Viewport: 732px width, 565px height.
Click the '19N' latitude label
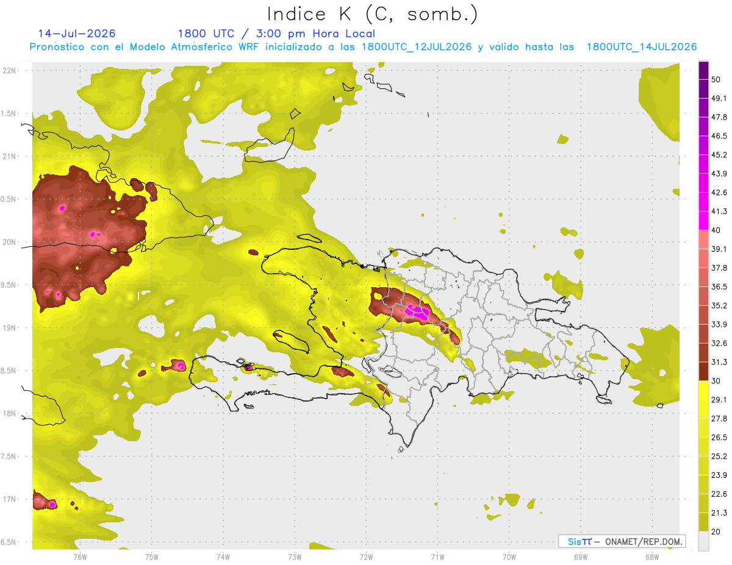[10, 327]
